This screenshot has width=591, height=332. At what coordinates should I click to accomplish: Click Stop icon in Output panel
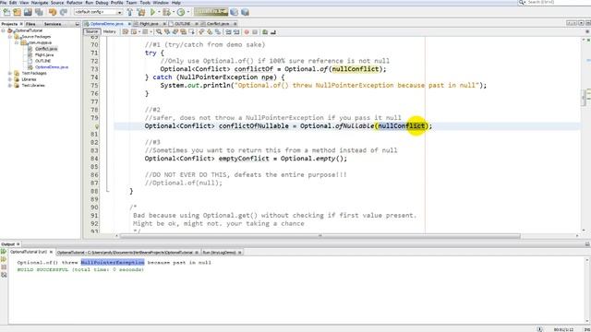pos(4,267)
